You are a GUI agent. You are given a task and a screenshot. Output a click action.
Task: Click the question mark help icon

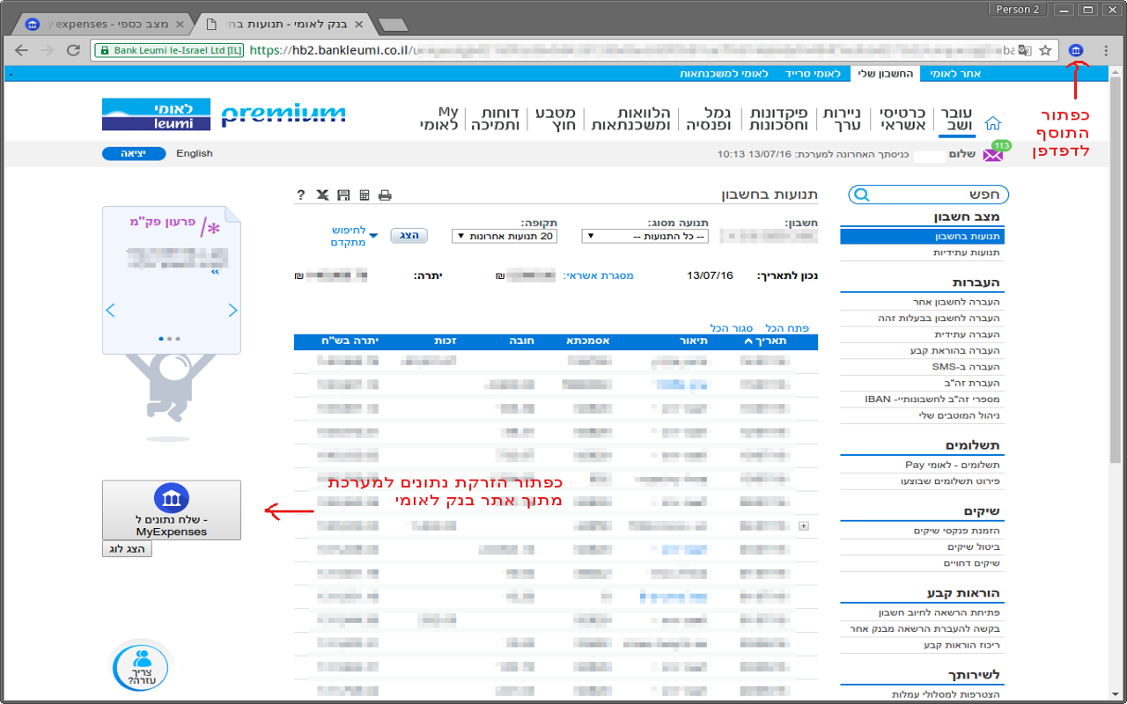300,195
